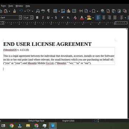Viewport: 129px width, 129px height.
Task: Click the 12 pt font size field
Action: [27, 18]
